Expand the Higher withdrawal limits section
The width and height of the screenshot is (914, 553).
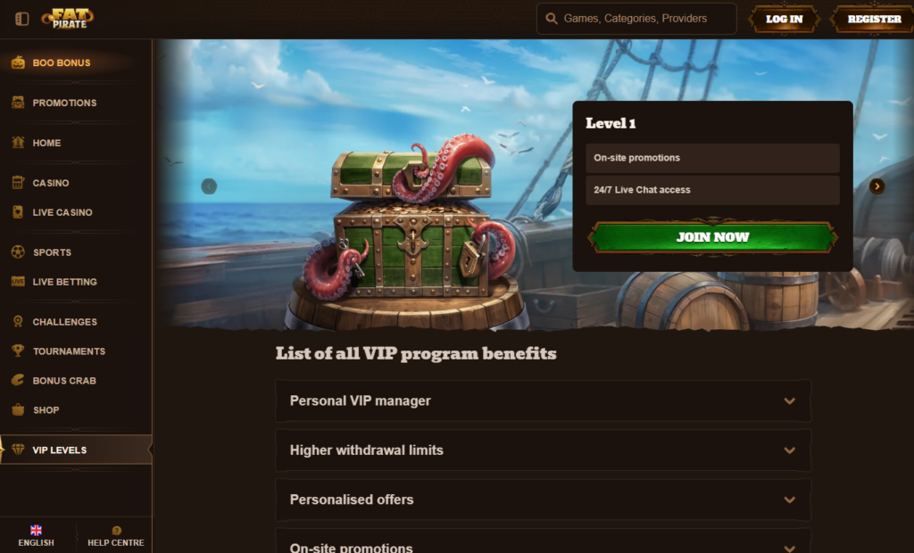coord(543,450)
